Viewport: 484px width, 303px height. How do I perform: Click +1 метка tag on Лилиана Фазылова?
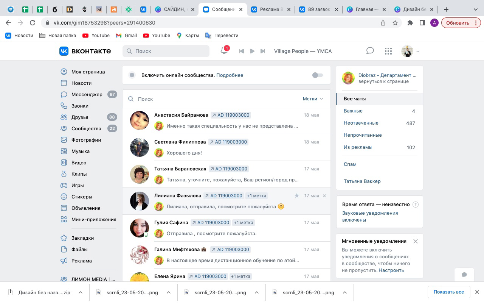point(256,196)
